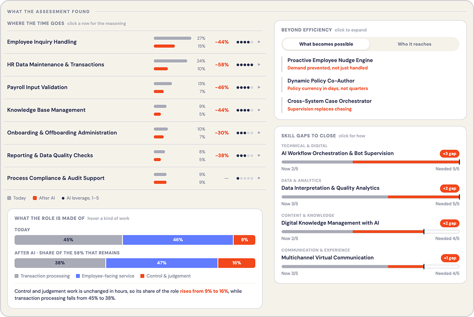Click the -44% value for Employee Inquiry Handling
Viewport: 474px width, 317px height.
pos(222,42)
